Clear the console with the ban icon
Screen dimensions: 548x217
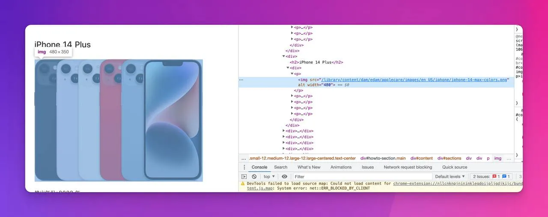coord(254,176)
